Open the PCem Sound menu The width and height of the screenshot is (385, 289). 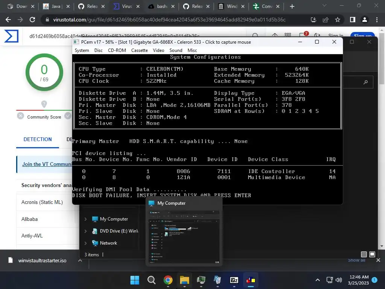coord(176,50)
